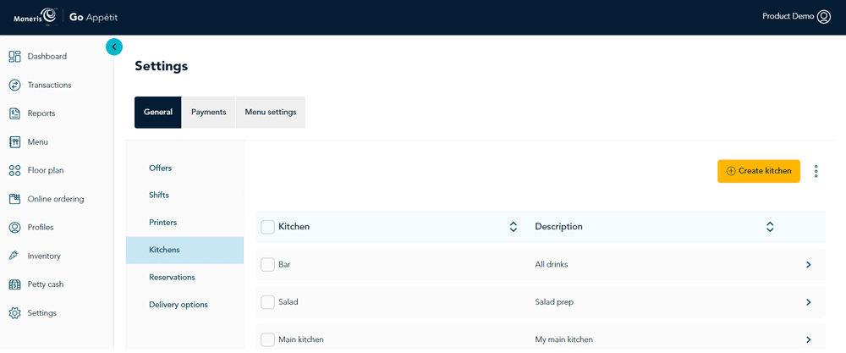Open the three-dot more options menu
Image resolution: width=846 pixels, height=353 pixels.
point(816,171)
